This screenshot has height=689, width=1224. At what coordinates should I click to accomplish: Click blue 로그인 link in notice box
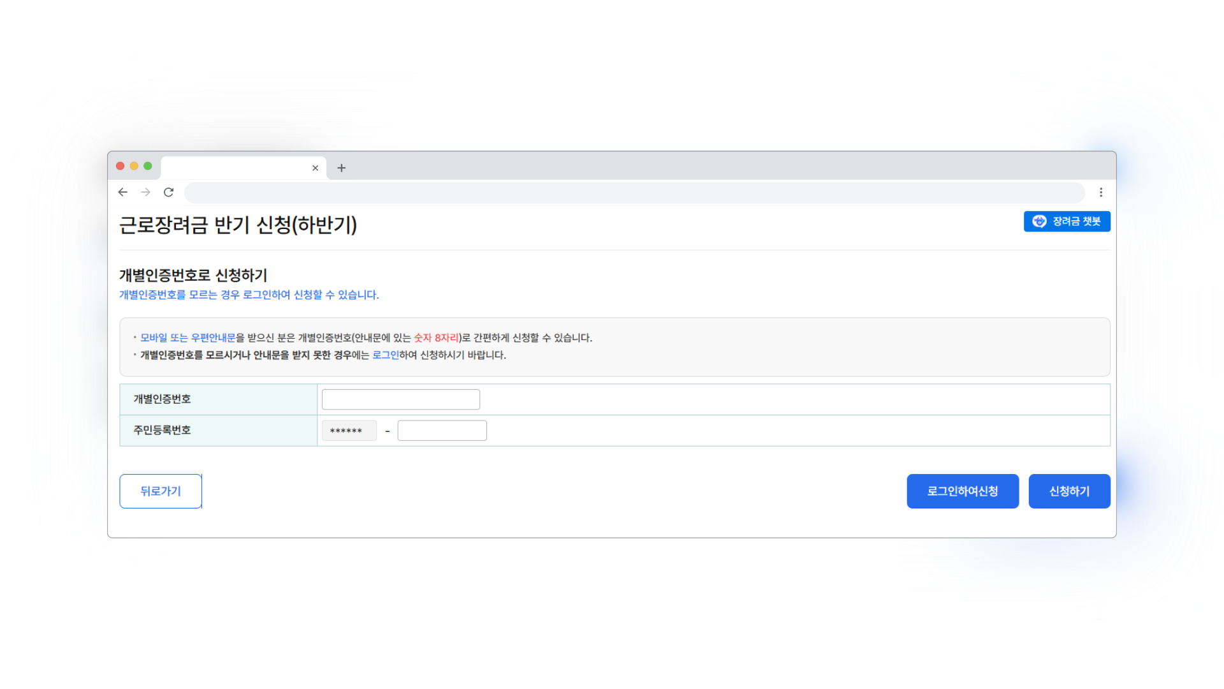click(385, 355)
